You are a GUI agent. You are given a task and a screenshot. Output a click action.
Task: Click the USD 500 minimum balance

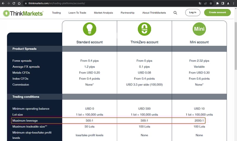144,109
